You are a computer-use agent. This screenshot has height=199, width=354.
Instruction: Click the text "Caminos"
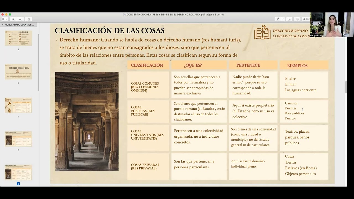click(x=291, y=103)
